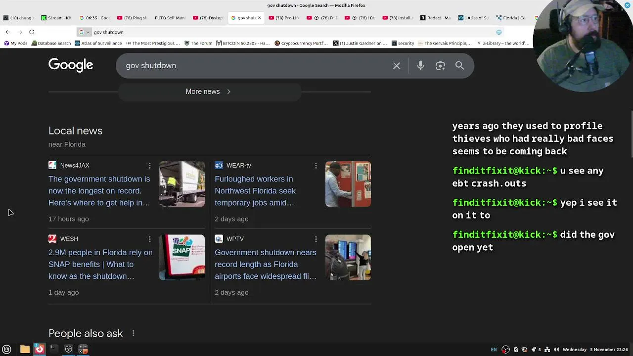Open the network tray icon
This screenshot has width=633, height=356.
[x=547, y=350]
